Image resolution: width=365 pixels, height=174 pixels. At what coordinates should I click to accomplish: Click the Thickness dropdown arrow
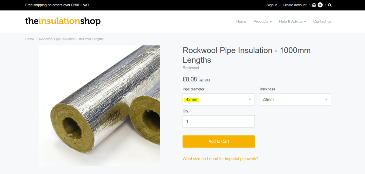pyautogui.click(x=326, y=99)
